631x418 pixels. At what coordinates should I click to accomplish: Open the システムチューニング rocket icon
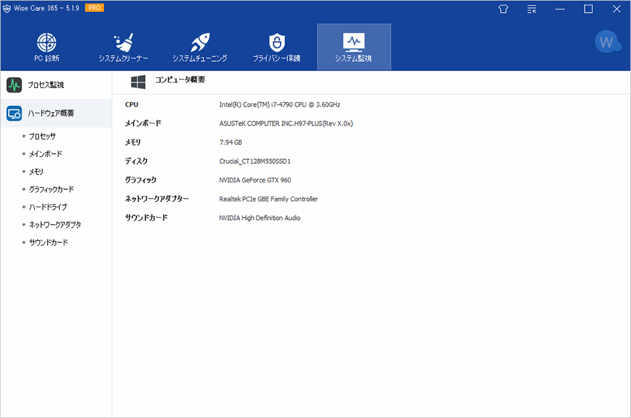tap(200, 42)
